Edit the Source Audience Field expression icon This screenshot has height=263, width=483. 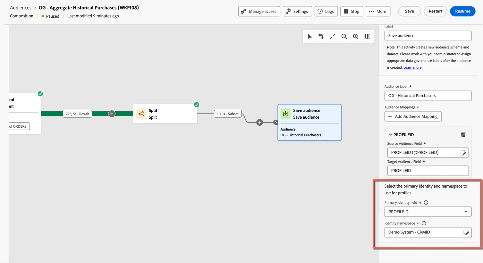tap(463, 153)
